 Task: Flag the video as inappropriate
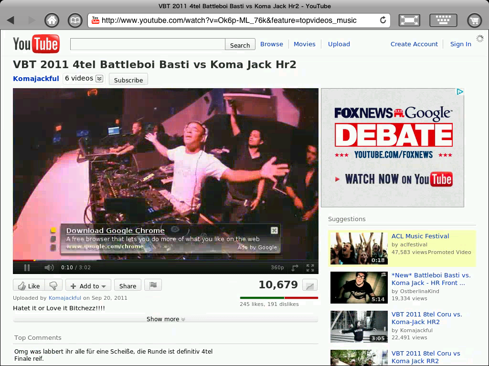point(153,285)
